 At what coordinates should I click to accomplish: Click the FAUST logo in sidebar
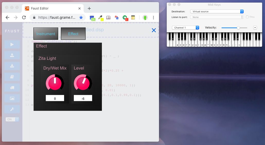[12, 31]
